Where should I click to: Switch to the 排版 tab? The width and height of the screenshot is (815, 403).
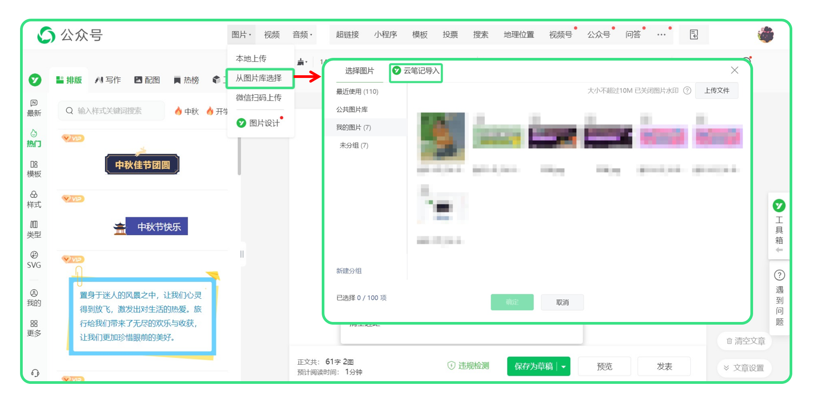coord(69,80)
